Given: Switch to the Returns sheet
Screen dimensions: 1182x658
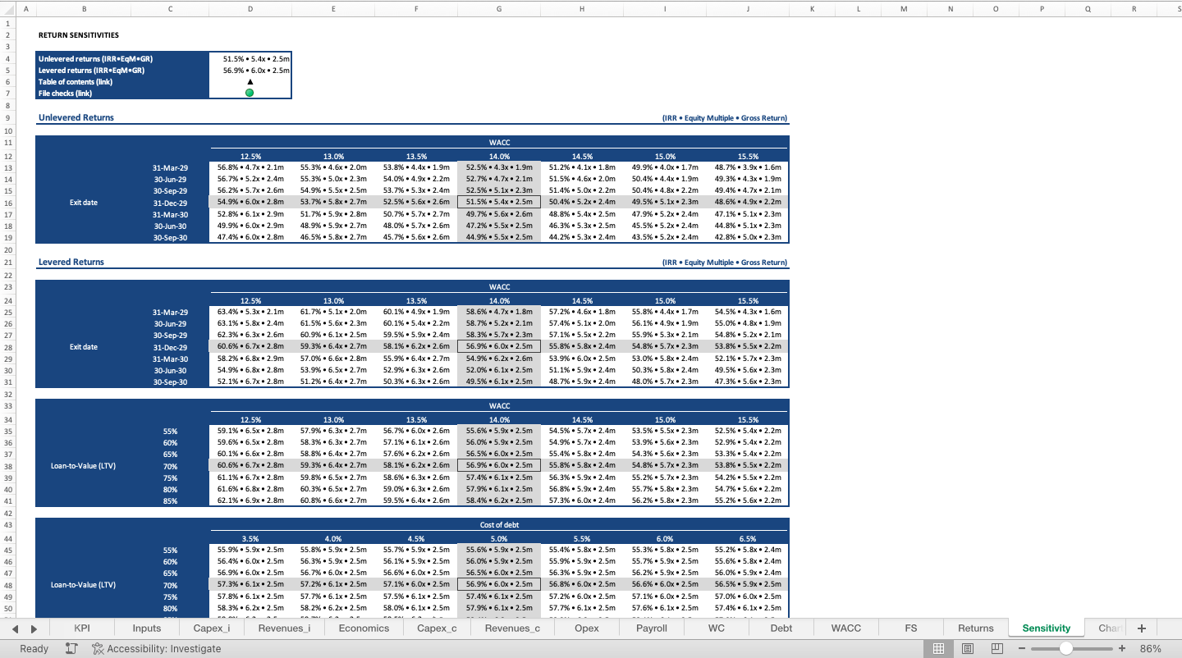Looking at the screenshot, I should (x=975, y=628).
